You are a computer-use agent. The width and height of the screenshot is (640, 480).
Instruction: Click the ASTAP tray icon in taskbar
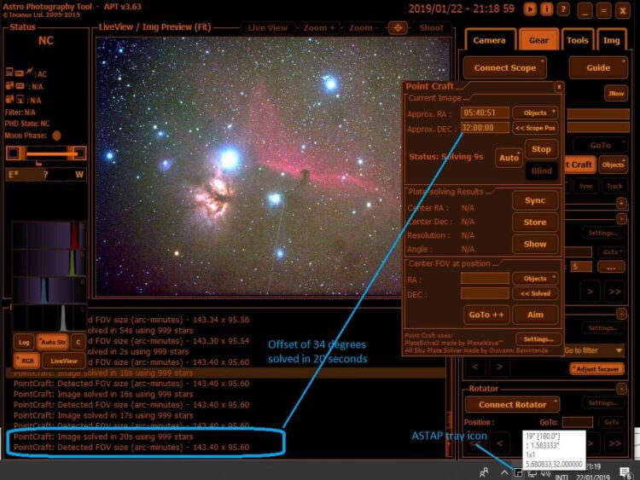click(518, 472)
